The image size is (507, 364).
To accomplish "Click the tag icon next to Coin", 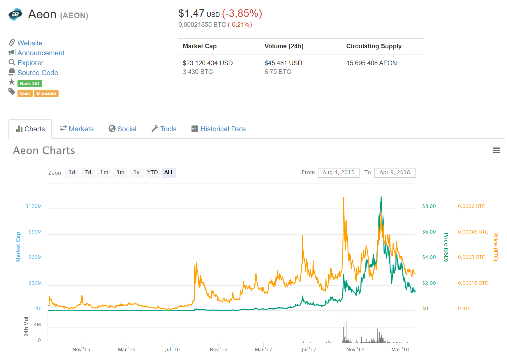I will [12, 92].
